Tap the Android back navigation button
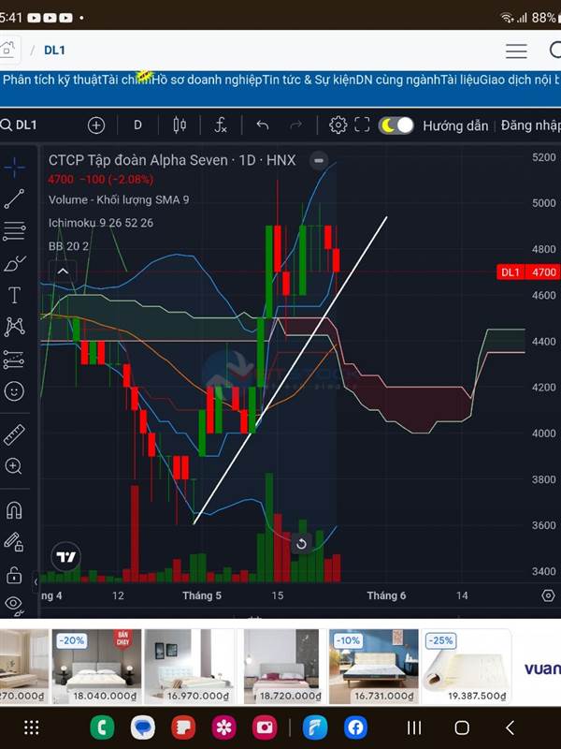 (x=510, y=727)
